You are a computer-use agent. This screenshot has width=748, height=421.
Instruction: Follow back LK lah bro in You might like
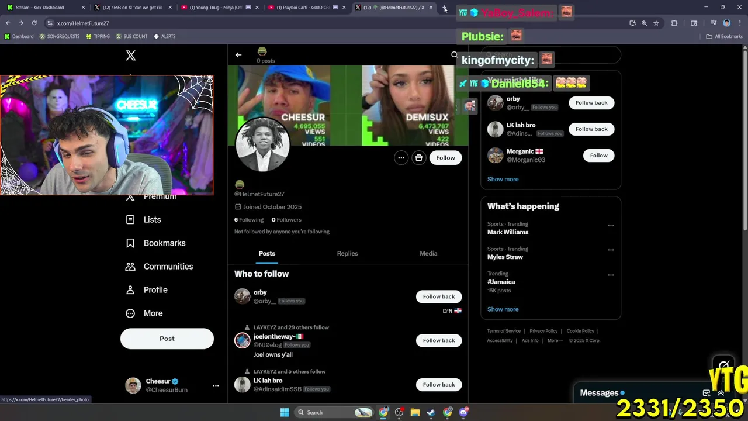point(591,129)
